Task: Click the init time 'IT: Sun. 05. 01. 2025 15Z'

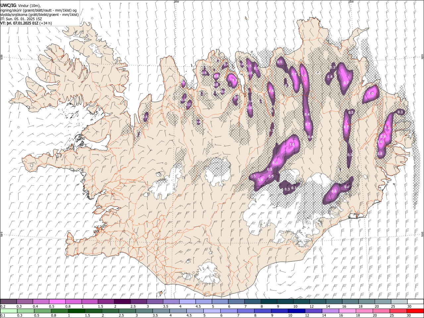Action: tap(21, 19)
